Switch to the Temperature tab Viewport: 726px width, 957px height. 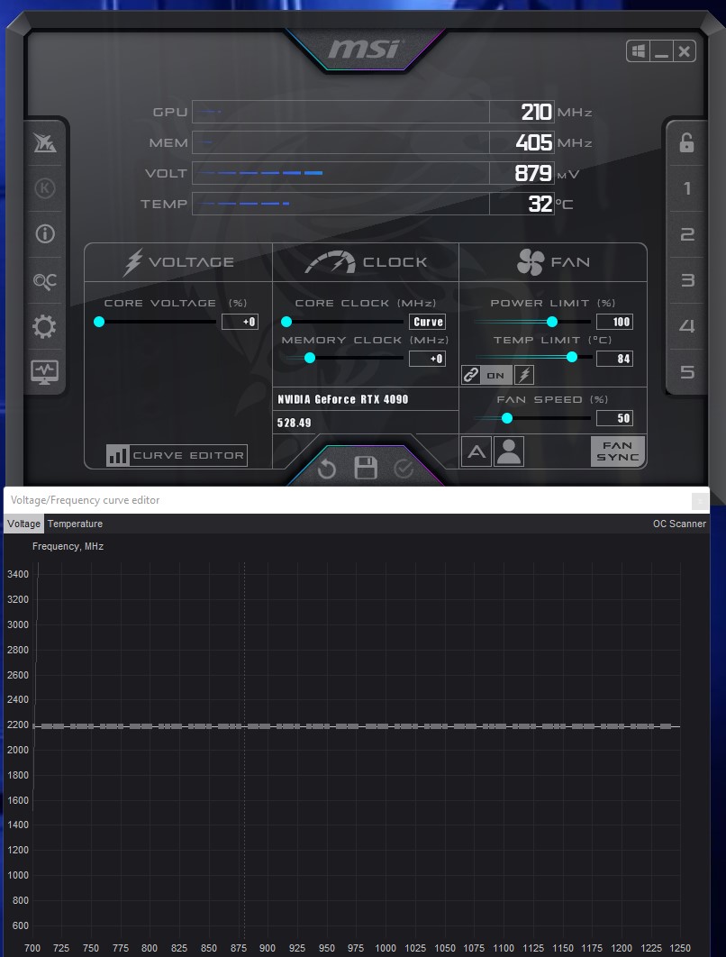(x=75, y=524)
